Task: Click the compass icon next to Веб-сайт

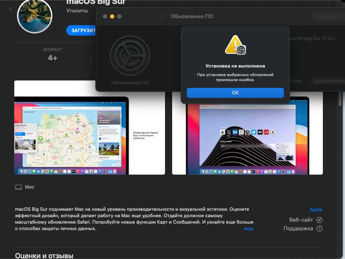Action: pyautogui.click(x=319, y=220)
